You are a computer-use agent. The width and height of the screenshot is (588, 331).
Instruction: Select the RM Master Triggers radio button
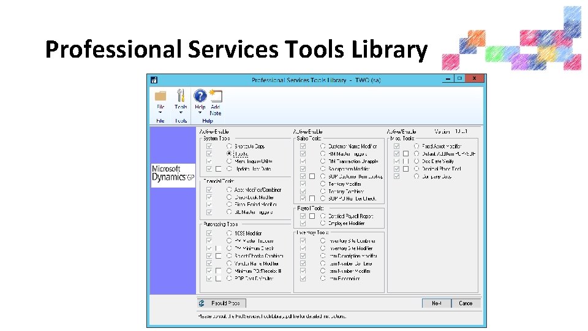point(323,153)
